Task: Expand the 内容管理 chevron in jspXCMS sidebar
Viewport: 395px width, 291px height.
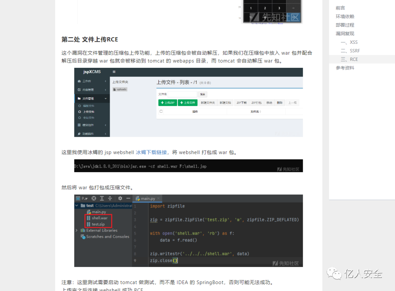Action: [106, 90]
